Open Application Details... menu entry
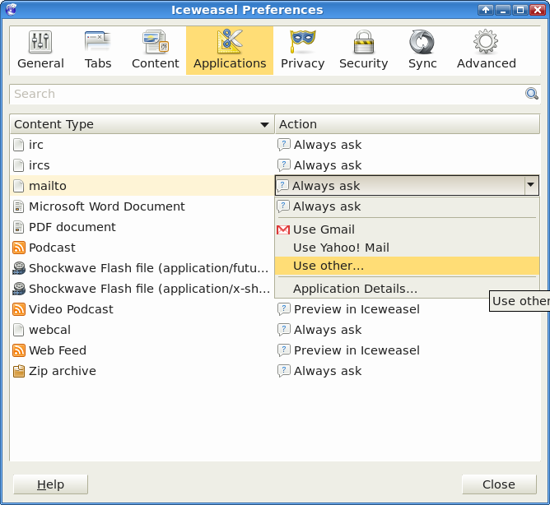 pyautogui.click(x=407, y=289)
